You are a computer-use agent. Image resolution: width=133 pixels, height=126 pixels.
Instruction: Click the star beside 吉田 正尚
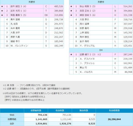point(71,11)
